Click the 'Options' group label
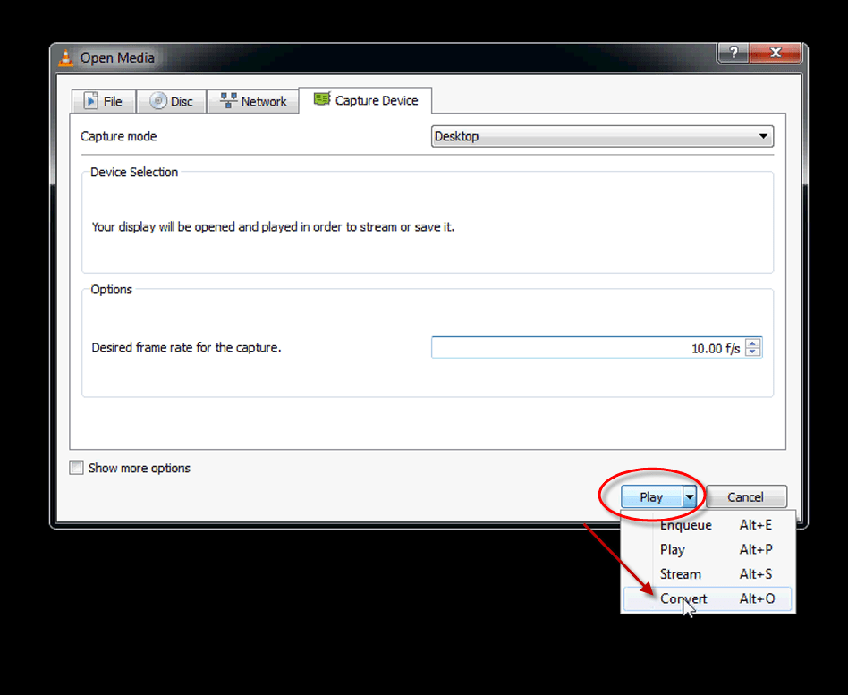848x695 pixels. 112,289
